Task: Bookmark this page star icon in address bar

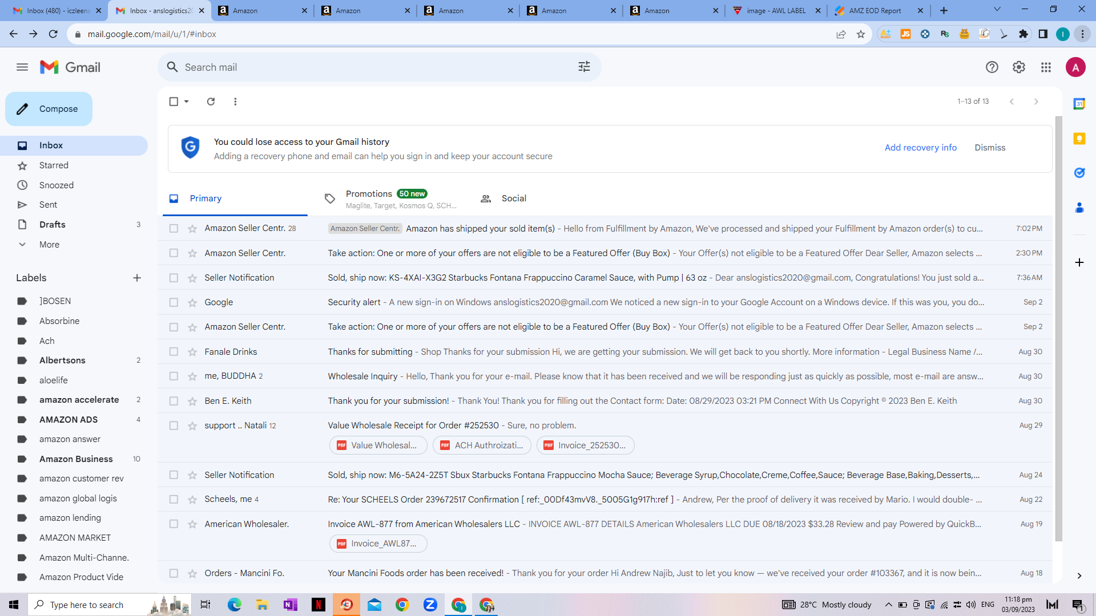Action: (861, 34)
